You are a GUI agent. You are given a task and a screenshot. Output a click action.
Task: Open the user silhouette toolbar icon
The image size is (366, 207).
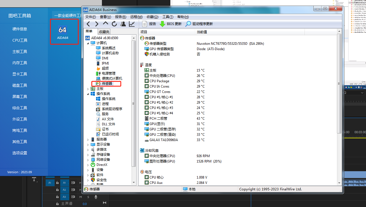pos(123,24)
